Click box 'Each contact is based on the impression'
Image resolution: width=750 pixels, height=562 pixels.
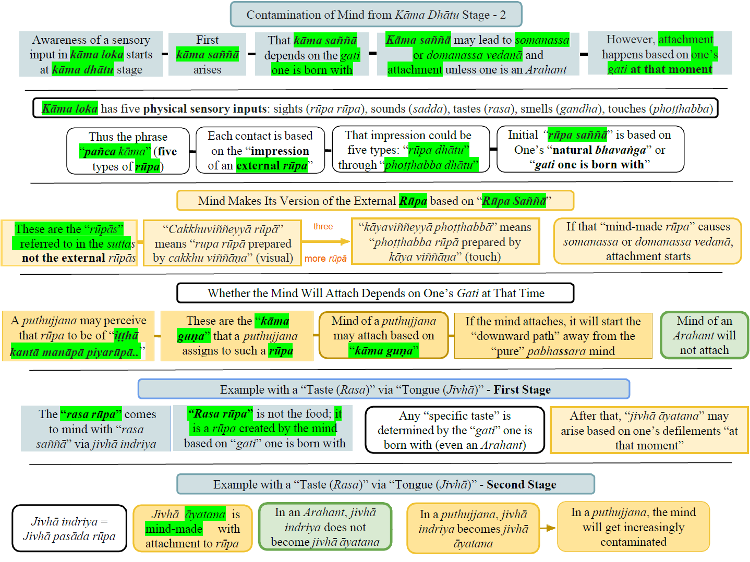coord(260,150)
